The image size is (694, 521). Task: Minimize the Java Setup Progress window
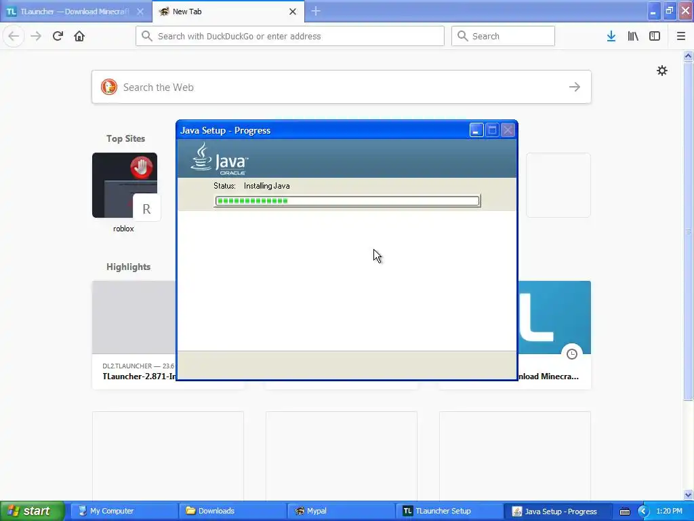point(476,130)
